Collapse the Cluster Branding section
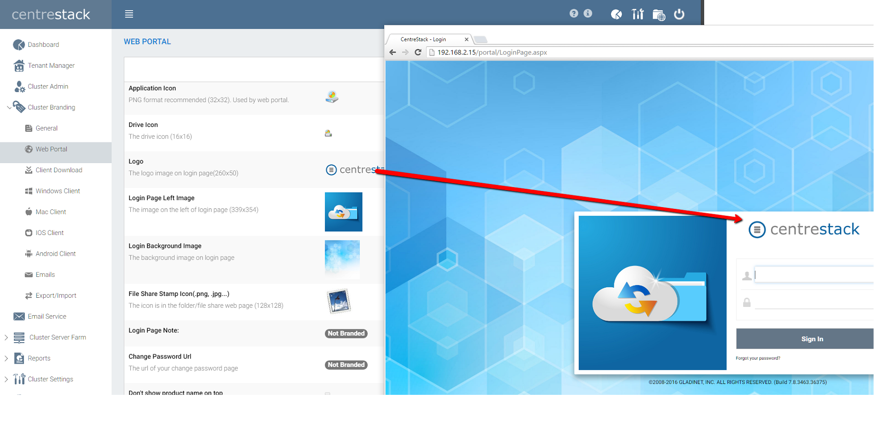Image resolution: width=874 pixels, height=426 pixels. [9, 108]
